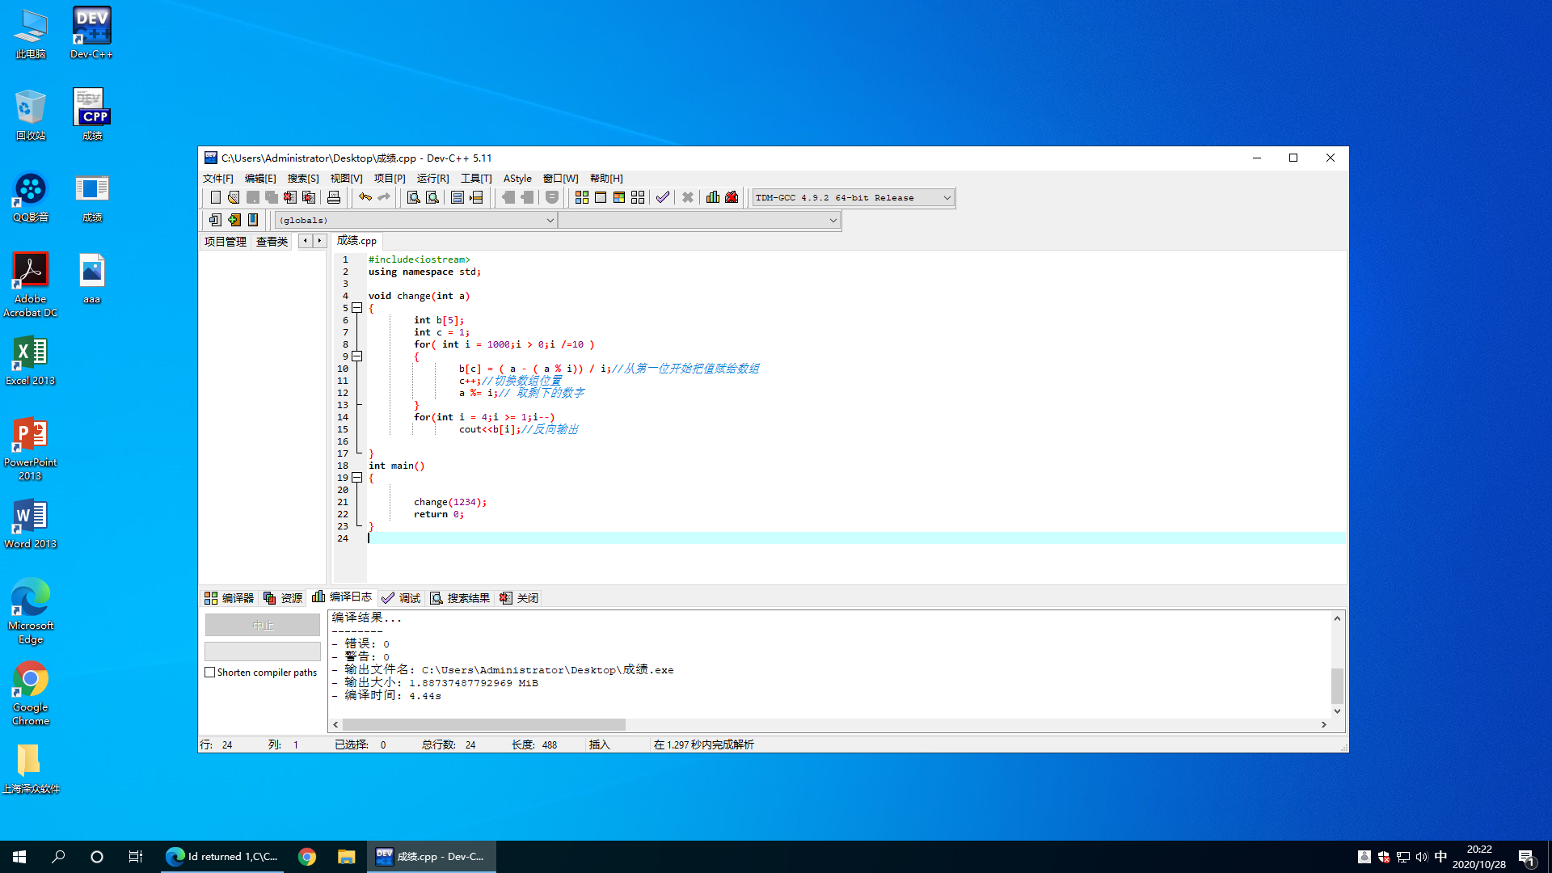Screen dimensions: 1552x873
Task: Click the green add to project icon
Action: pos(234,220)
